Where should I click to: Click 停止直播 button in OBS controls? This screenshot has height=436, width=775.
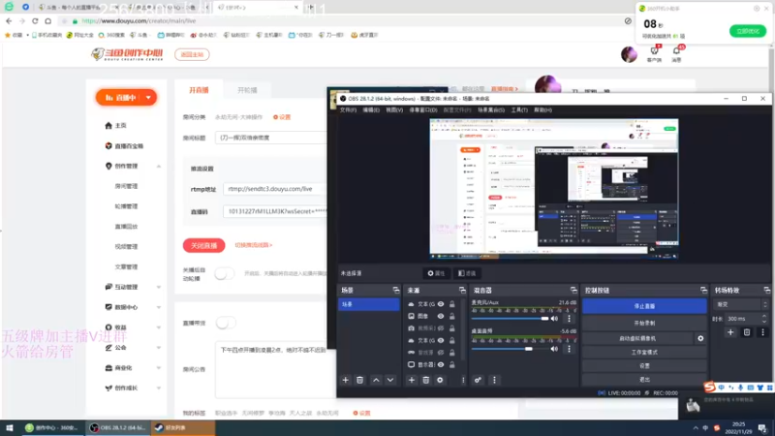click(644, 306)
